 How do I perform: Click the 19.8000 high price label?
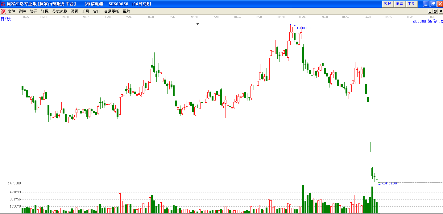click(x=304, y=28)
